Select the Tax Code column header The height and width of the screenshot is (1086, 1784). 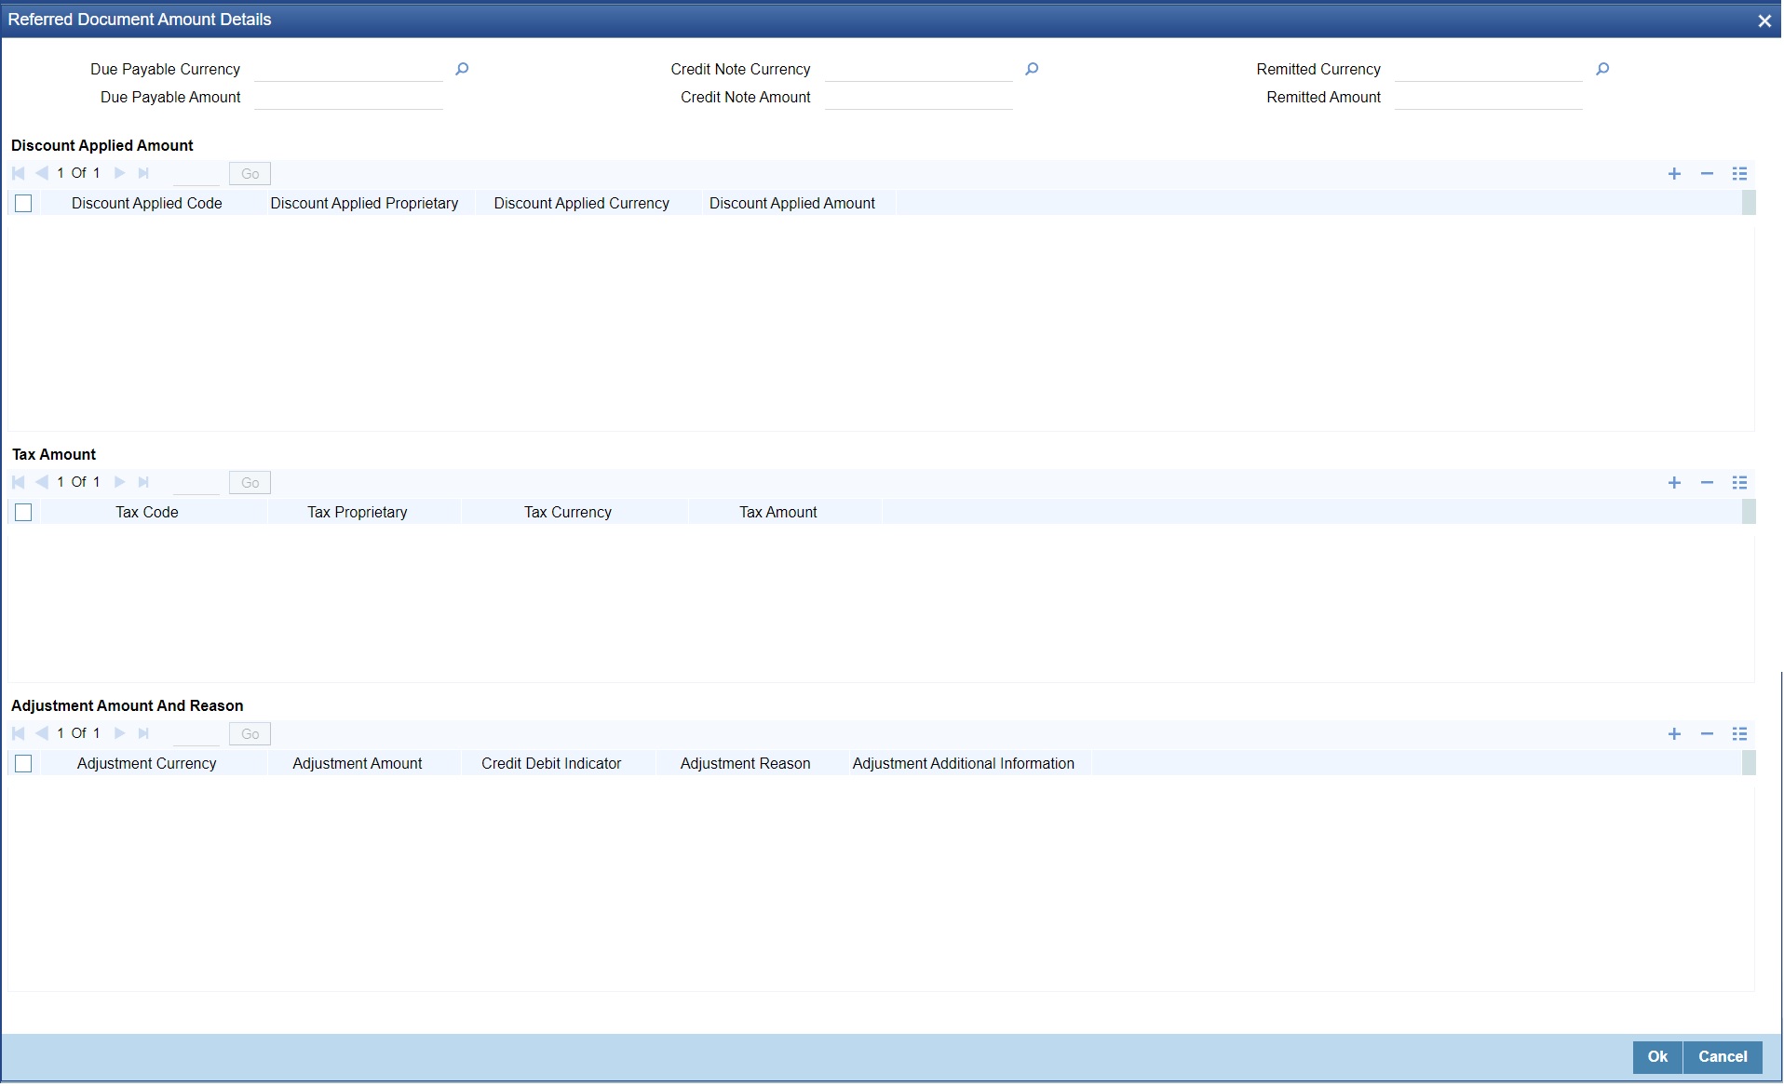(147, 512)
